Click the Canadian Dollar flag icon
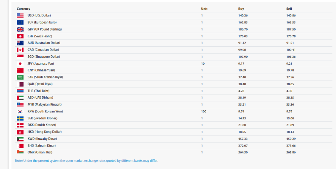 [20, 50]
